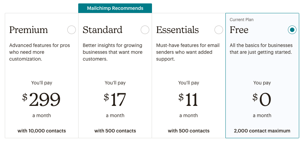This screenshot has width=305, height=143.
Task: Click the $299 Premium price
Action: tap(42, 99)
